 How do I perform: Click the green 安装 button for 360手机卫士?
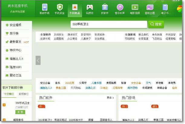pos(20,112)
